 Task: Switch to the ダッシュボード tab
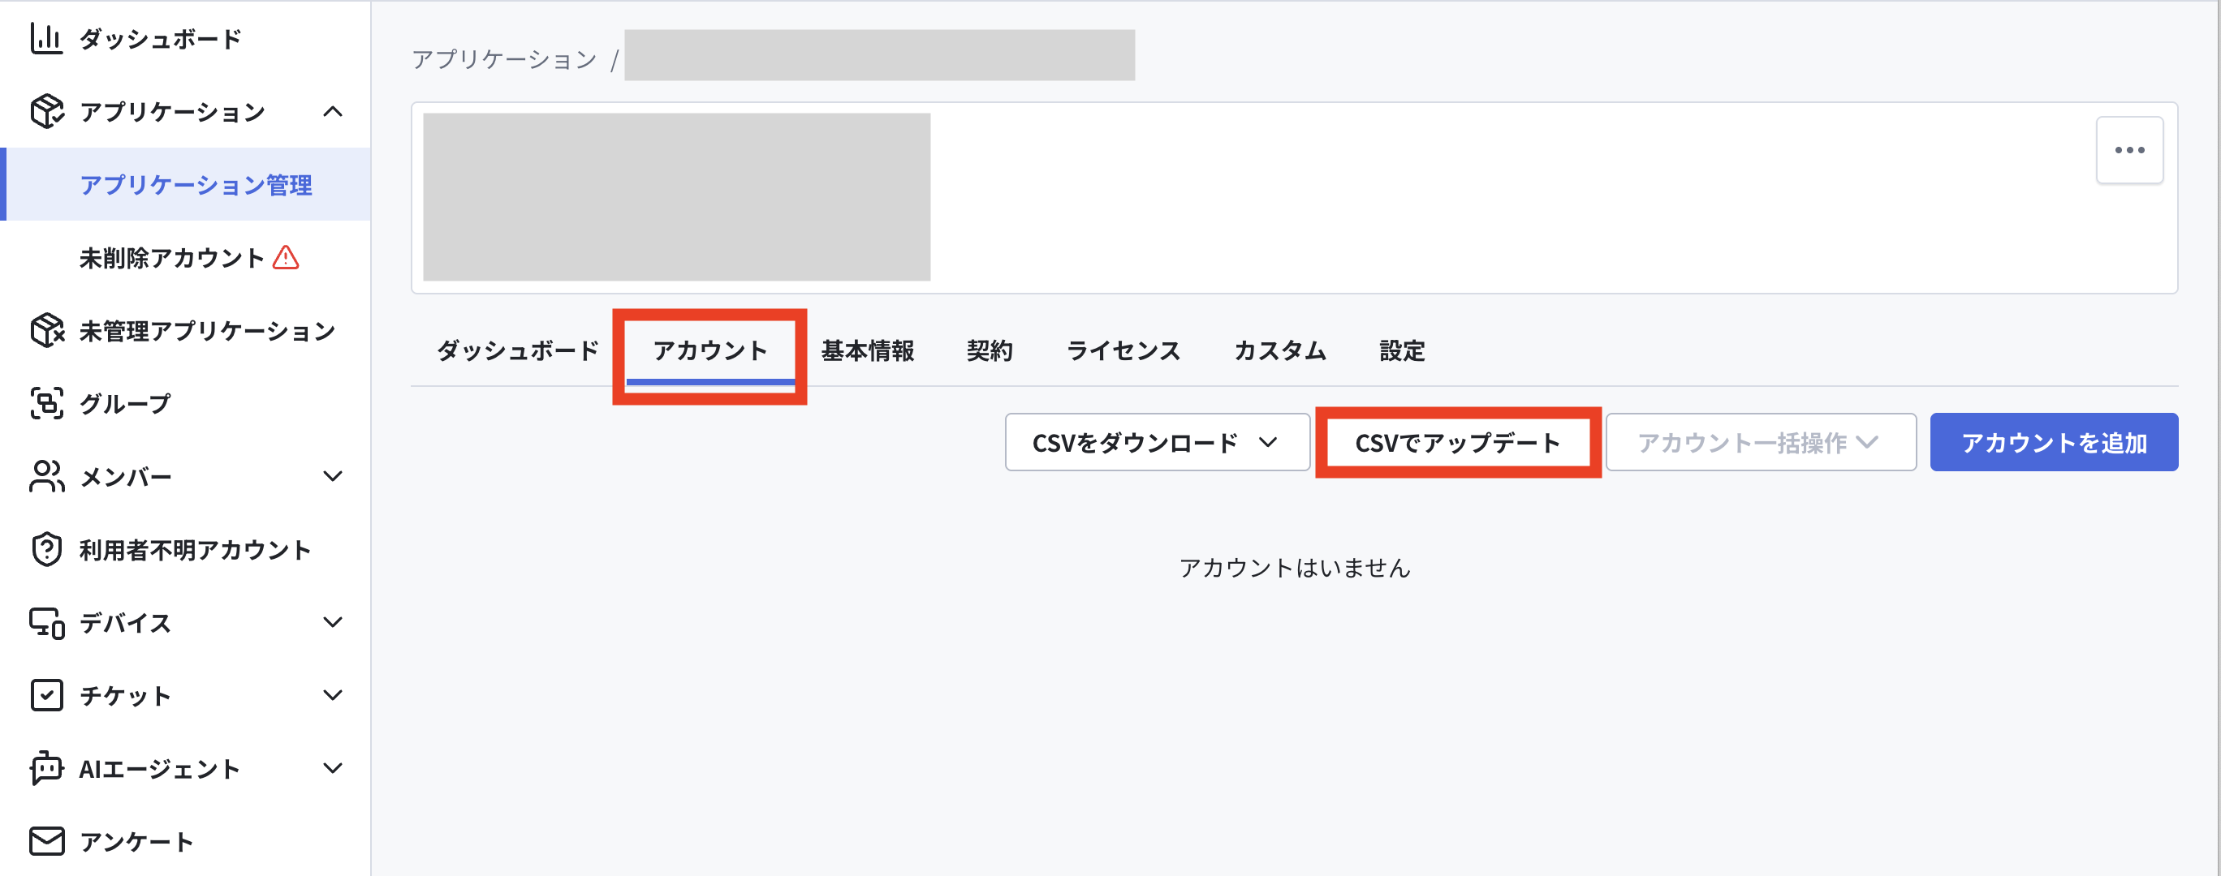coord(517,350)
